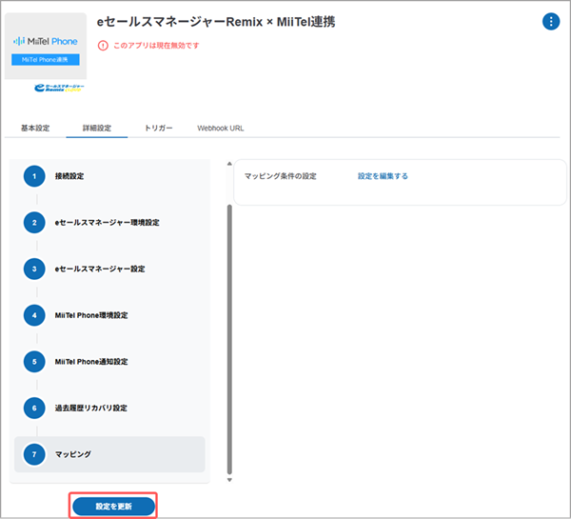Click the 設定を更新 button

coord(113,506)
